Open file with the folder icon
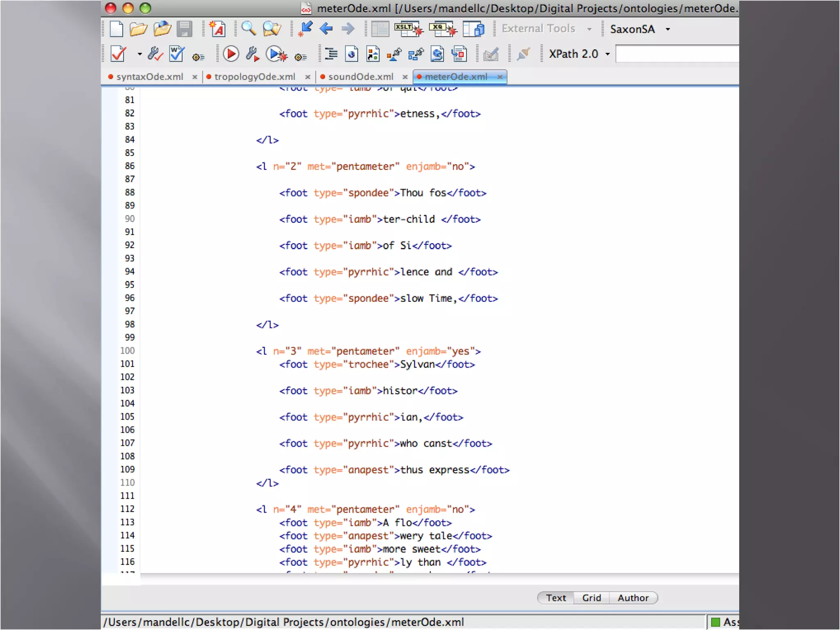Screen dimensions: 840x630 (138, 29)
